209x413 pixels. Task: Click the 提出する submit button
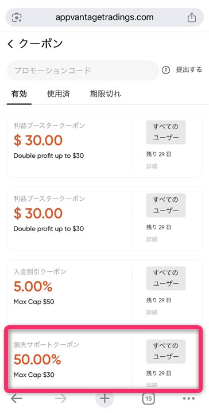(x=189, y=70)
